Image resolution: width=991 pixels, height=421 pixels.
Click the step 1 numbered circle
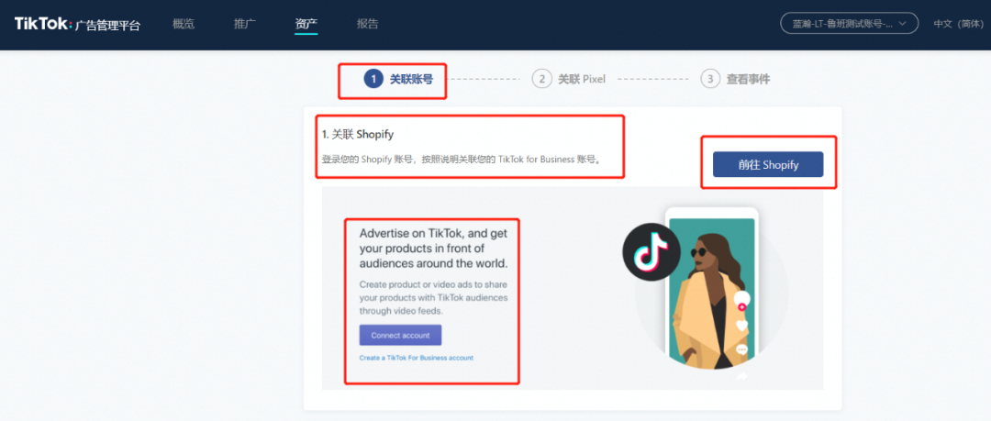point(373,79)
